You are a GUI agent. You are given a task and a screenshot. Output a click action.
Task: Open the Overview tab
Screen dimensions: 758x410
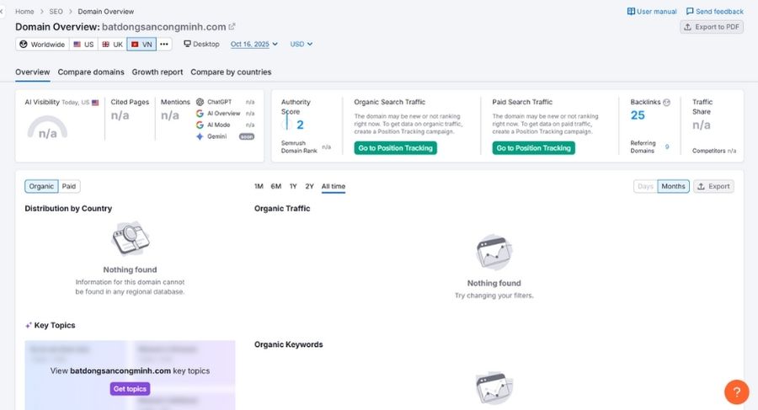pyautogui.click(x=32, y=72)
